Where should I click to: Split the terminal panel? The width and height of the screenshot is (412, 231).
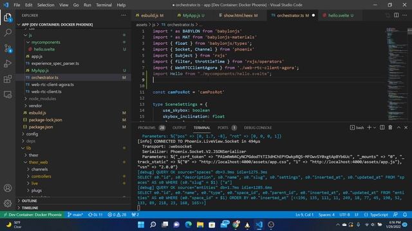(382, 128)
